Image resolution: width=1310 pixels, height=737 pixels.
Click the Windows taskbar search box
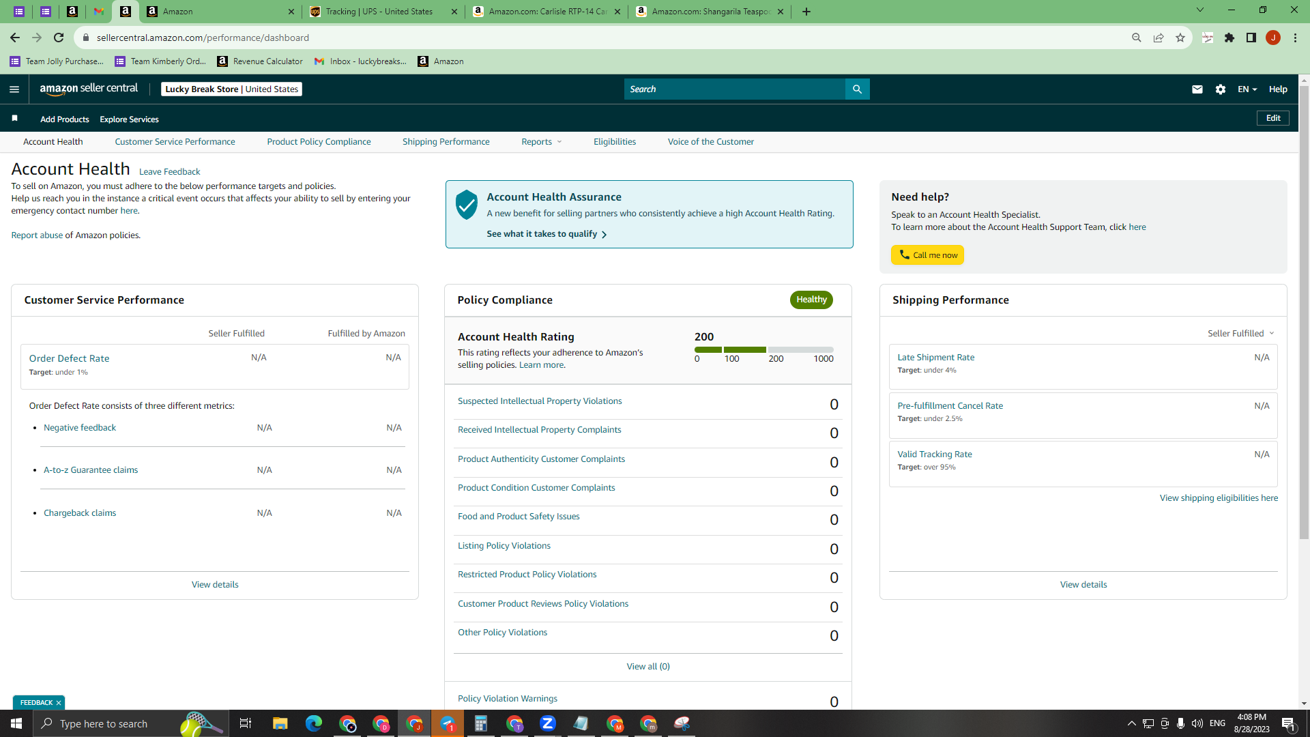(130, 723)
